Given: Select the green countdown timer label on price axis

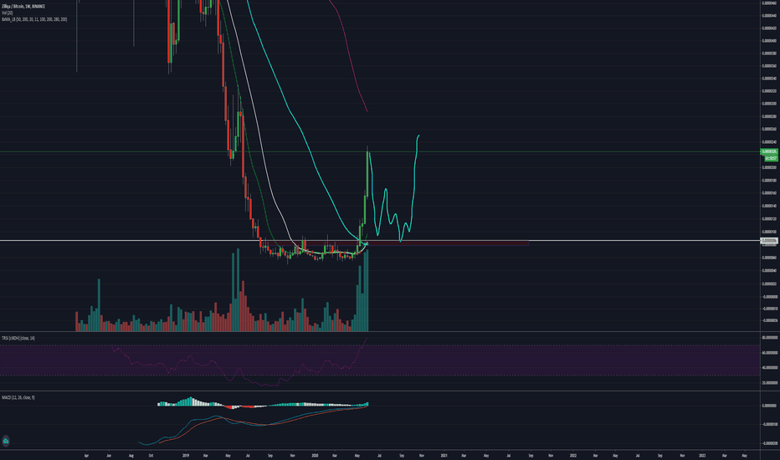Looking at the screenshot, I should point(771,157).
